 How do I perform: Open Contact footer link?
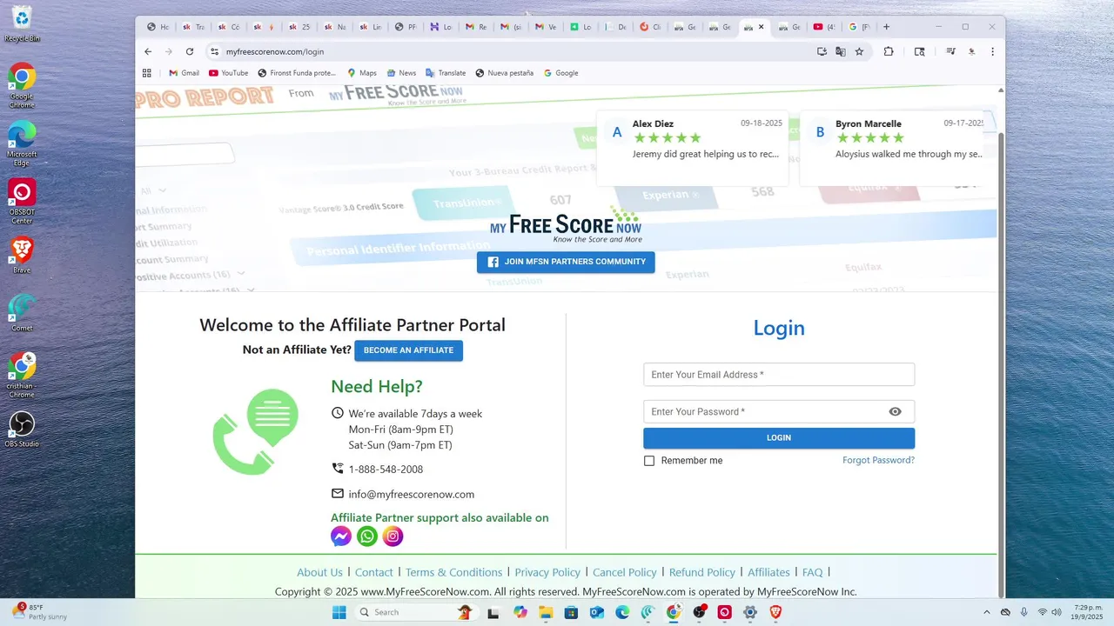tap(374, 572)
